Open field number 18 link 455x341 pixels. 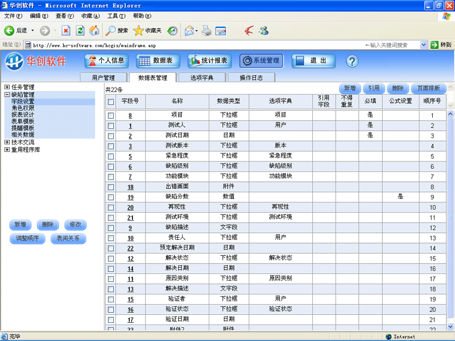tap(130, 187)
